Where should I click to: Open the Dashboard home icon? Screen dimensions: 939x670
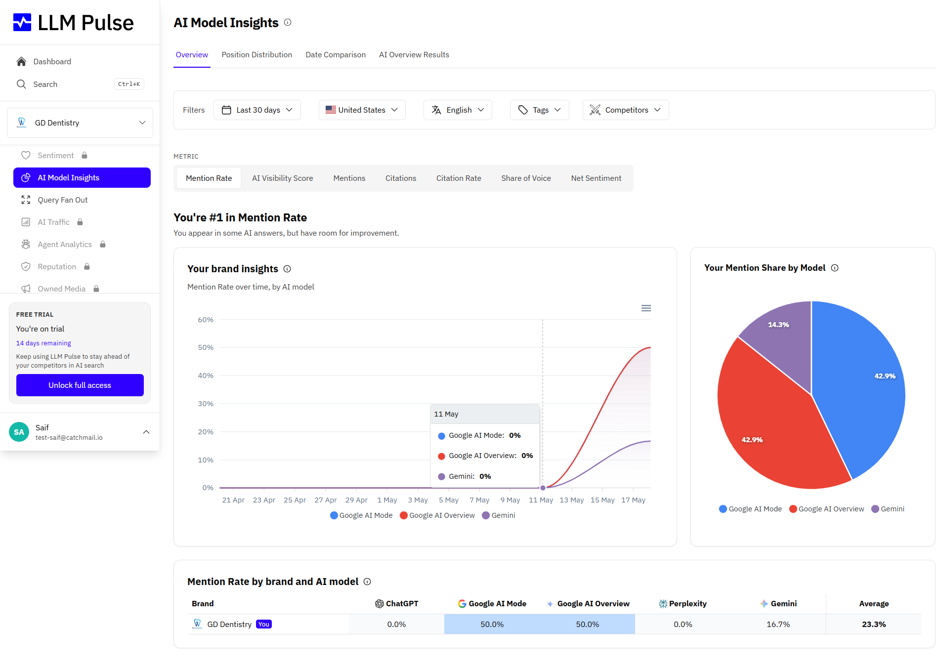(x=21, y=61)
